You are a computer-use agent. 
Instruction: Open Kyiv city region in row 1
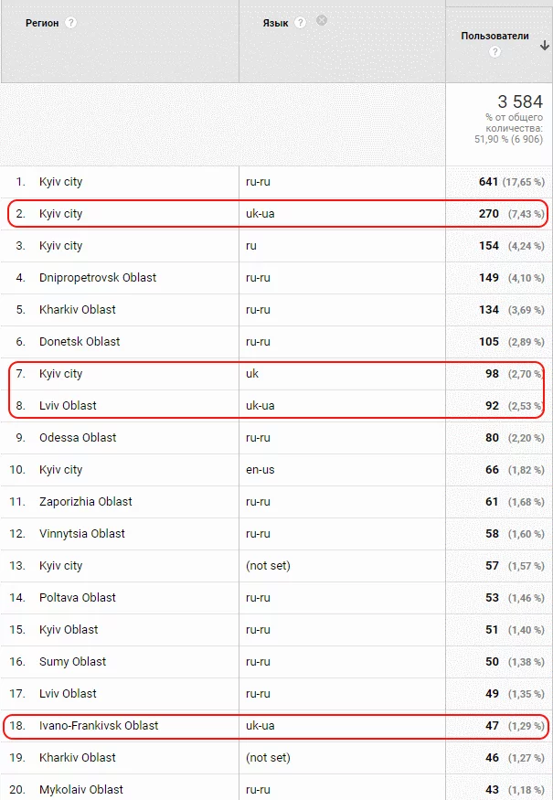(60, 182)
